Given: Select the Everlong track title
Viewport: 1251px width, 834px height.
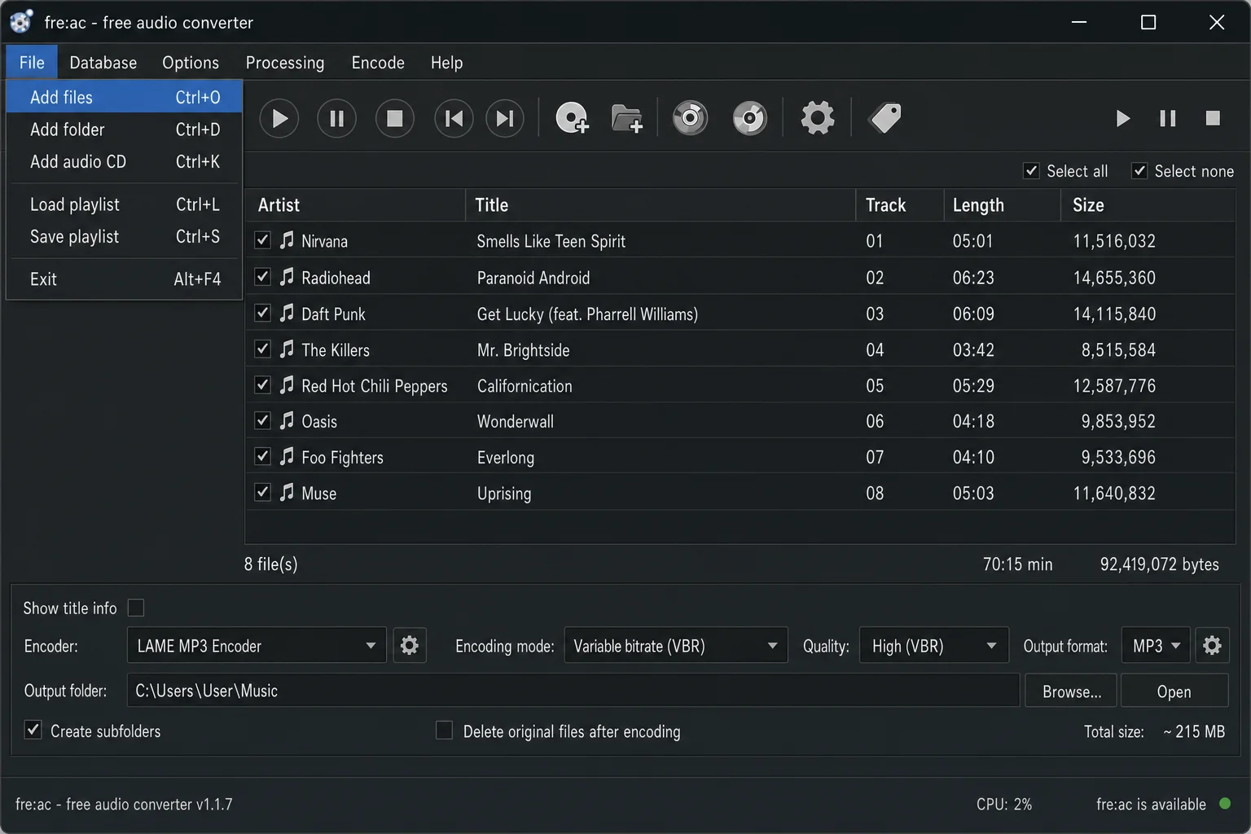Looking at the screenshot, I should point(506,457).
